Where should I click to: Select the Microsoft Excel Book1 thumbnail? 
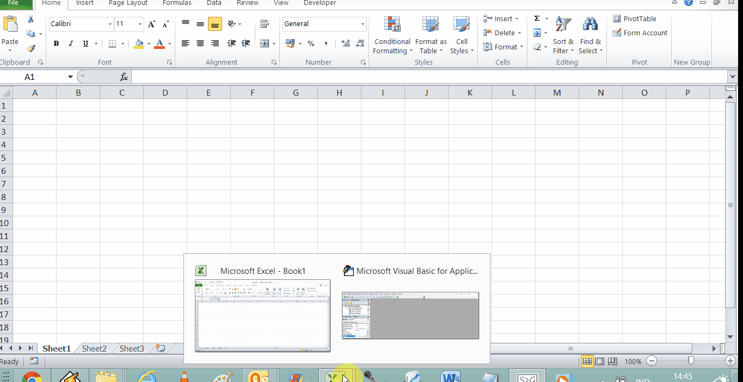(x=262, y=315)
